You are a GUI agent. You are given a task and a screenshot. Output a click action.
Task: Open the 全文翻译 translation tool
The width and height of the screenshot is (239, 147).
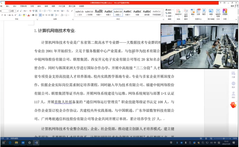click(x=186, y=12)
